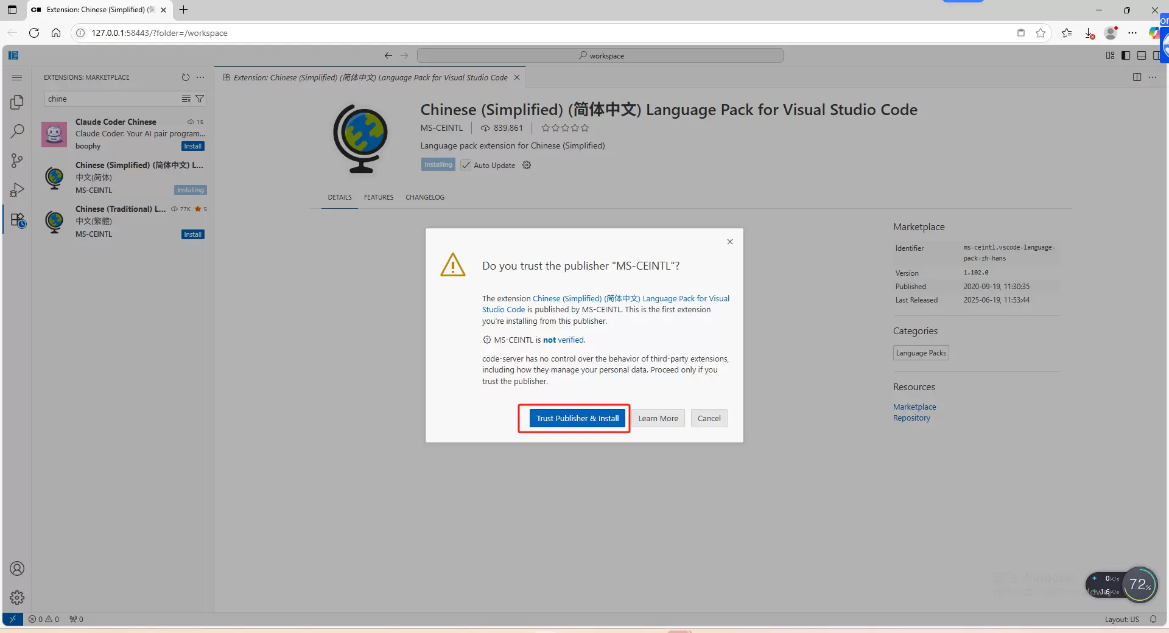Refresh the extensions marketplace list
This screenshot has width=1169, height=633.
point(185,77)
